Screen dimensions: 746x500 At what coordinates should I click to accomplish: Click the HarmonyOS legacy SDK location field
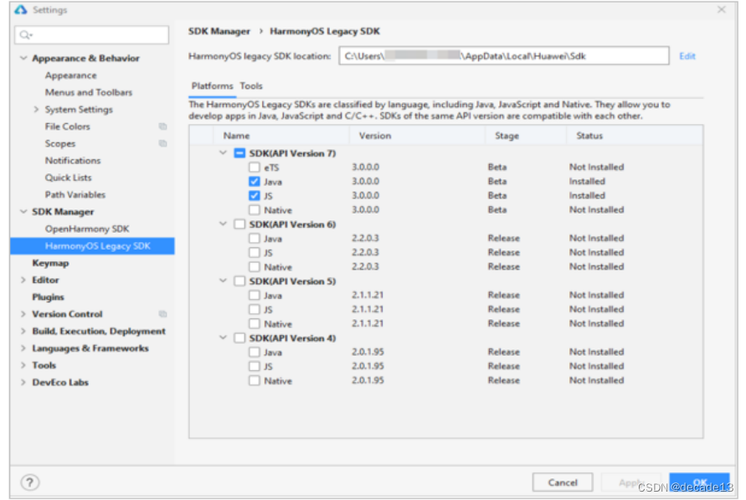504,55
